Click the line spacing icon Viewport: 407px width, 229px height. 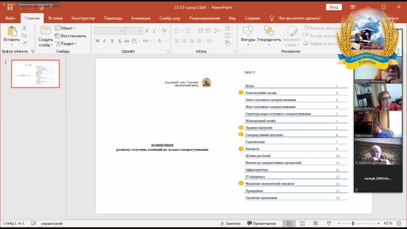[x=216, y=31]
